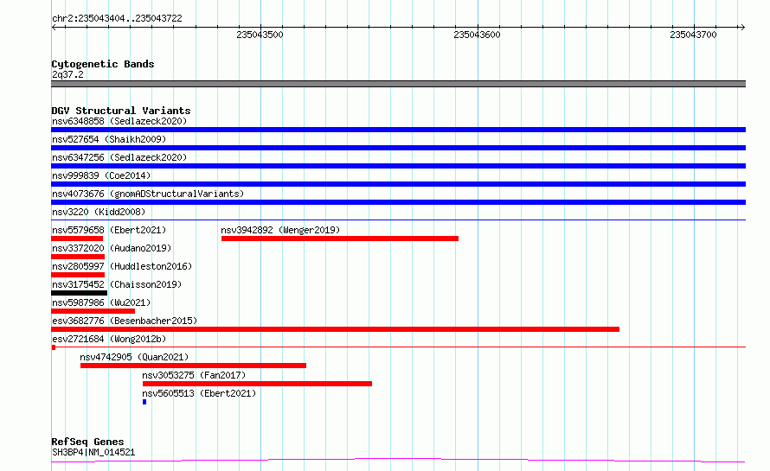Click nsv2805997 (Huddleston2016) label
This screenshot has height=471, width=770.
pos(122,266)
